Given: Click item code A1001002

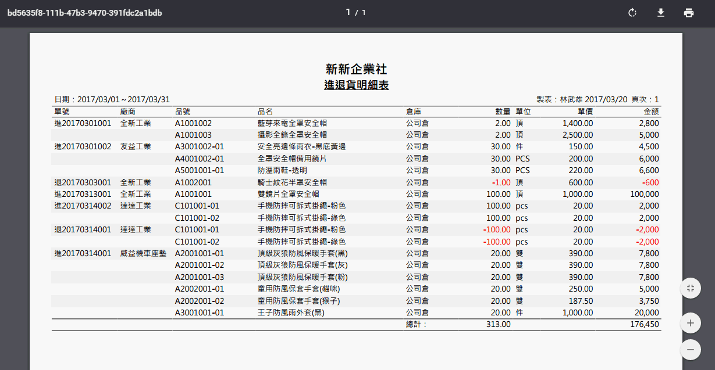Looking at the screenshot, I should pos(193,123).
